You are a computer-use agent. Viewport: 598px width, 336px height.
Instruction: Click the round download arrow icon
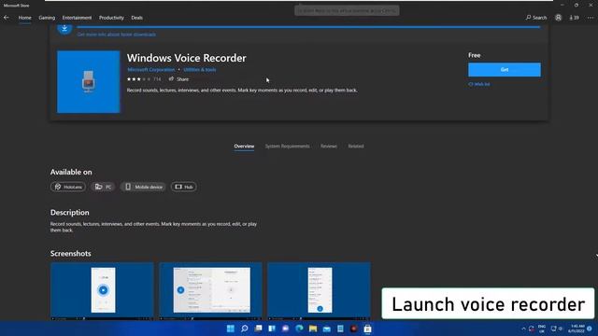click(64, 29)
